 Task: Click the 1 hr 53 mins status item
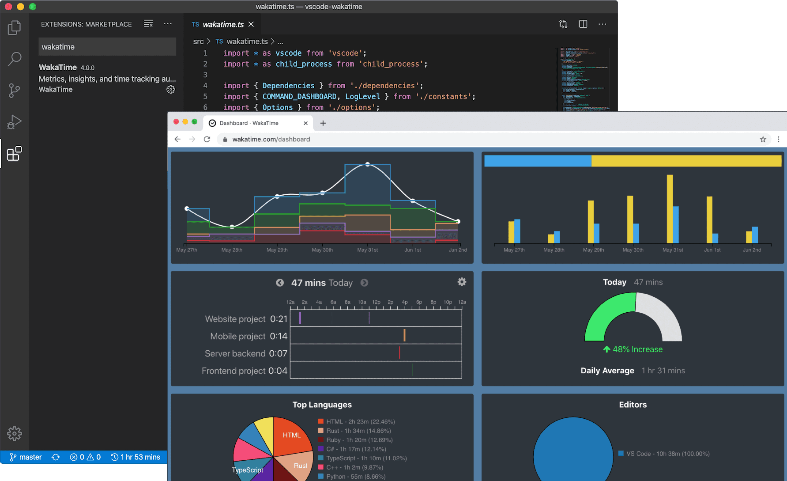[136, 457]
